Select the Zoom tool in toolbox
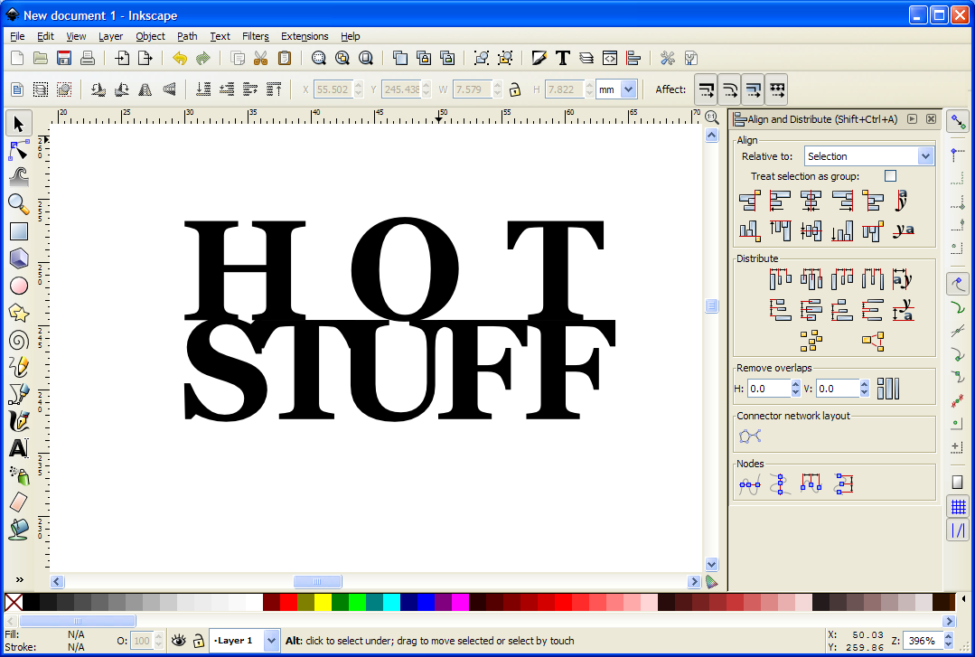The height and width of the screenshot is (657, 975). 19,204
